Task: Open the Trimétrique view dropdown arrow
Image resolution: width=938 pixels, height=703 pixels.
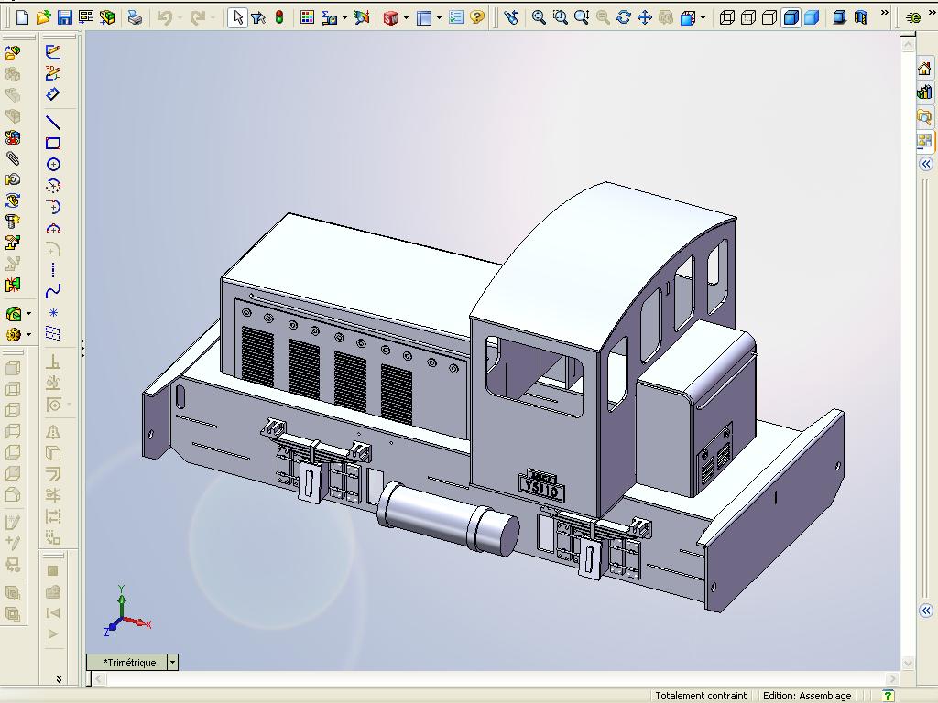Action: click(172, 662)
